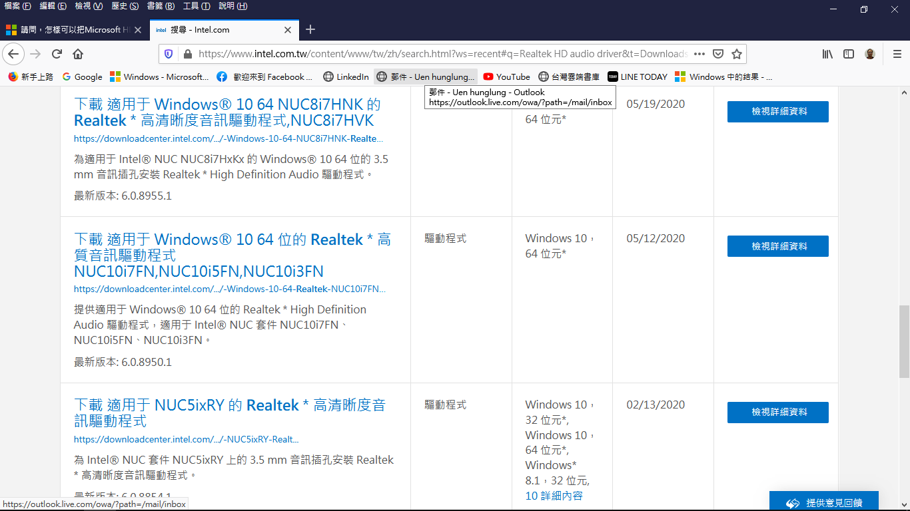Viewport: 910px width, 511px height.
Task: Open NUC10i7FN Realtek driver title link
Action: pyautogui.click(x=232, y=255)
